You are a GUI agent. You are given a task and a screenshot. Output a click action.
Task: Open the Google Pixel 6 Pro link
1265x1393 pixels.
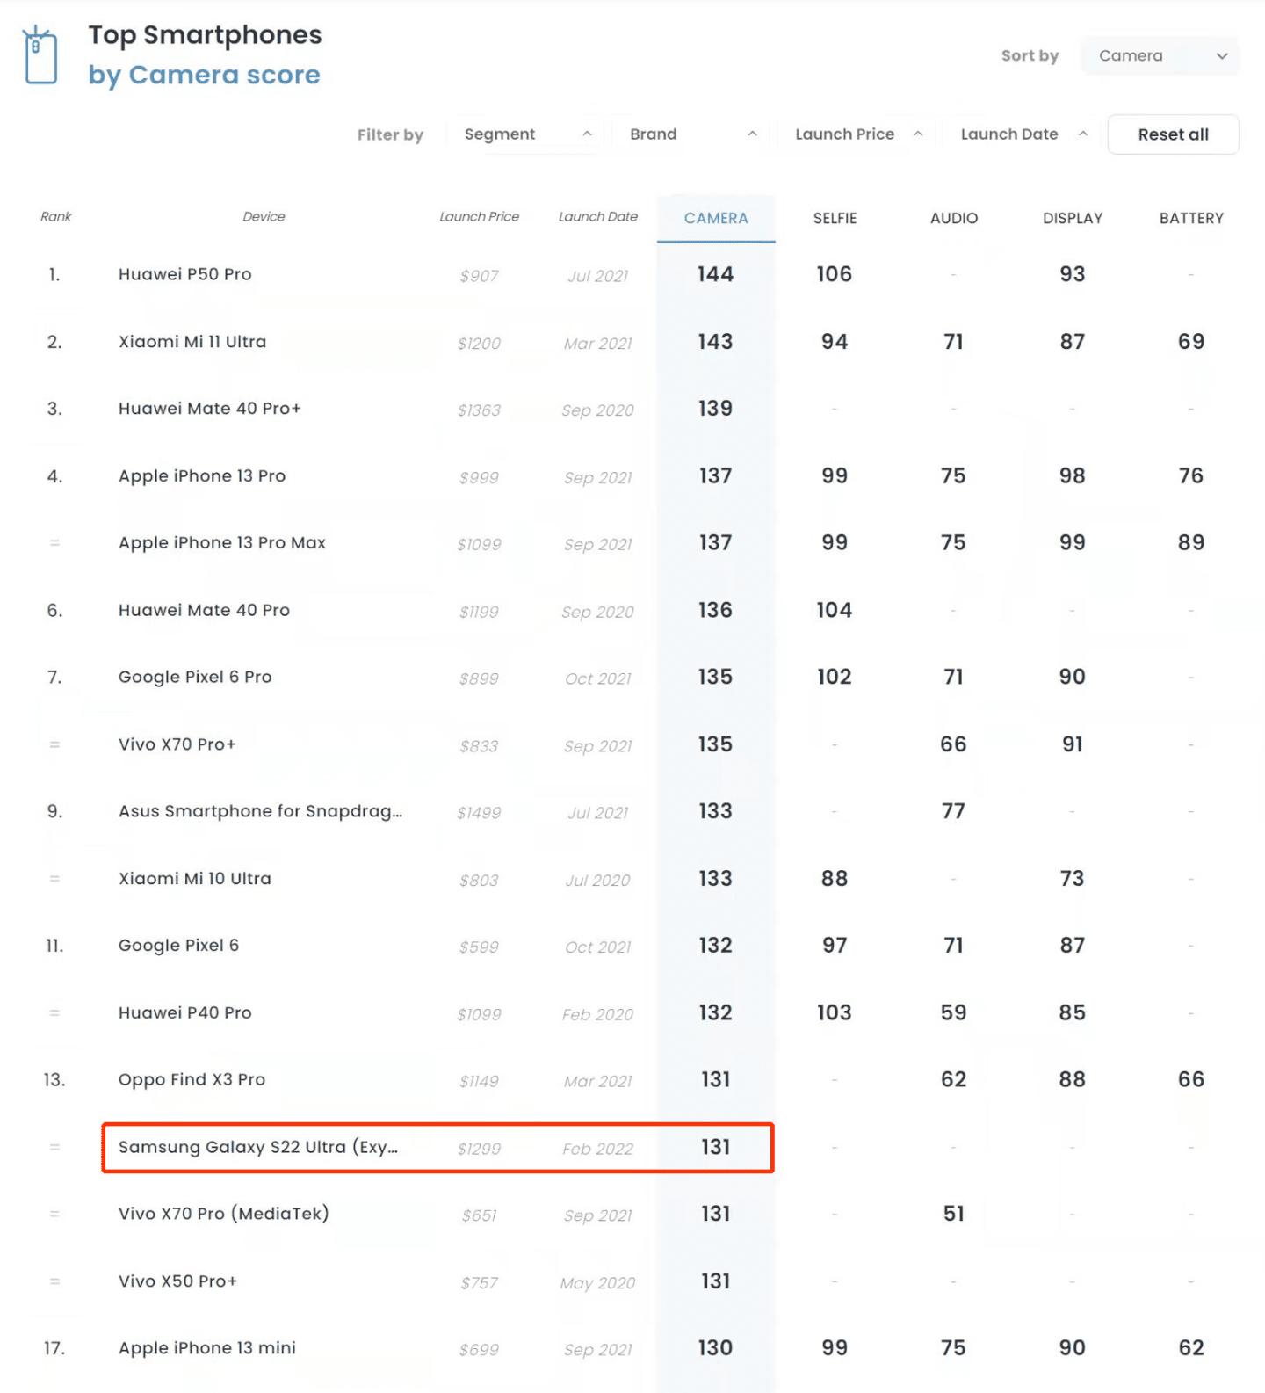pyautogui.click(x=195, y=678)
